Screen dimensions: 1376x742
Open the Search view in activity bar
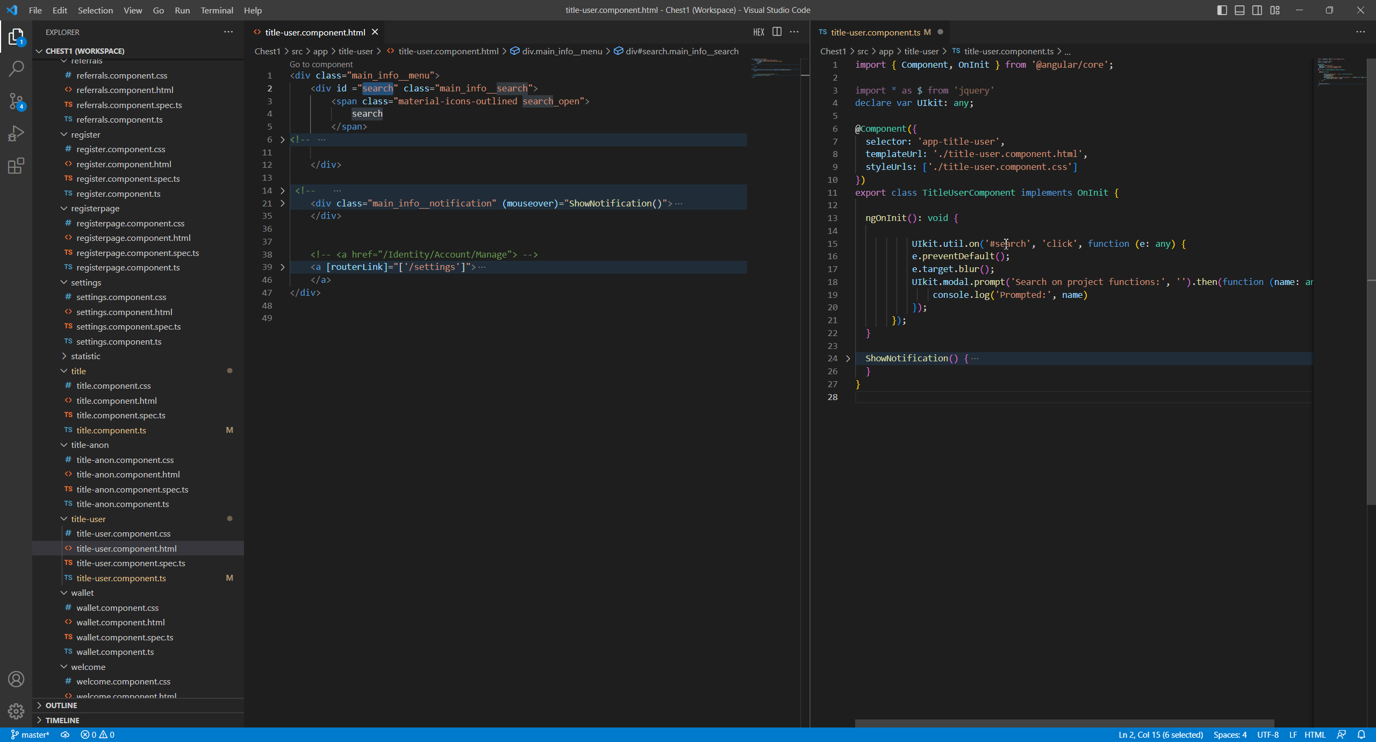(16, 68)
